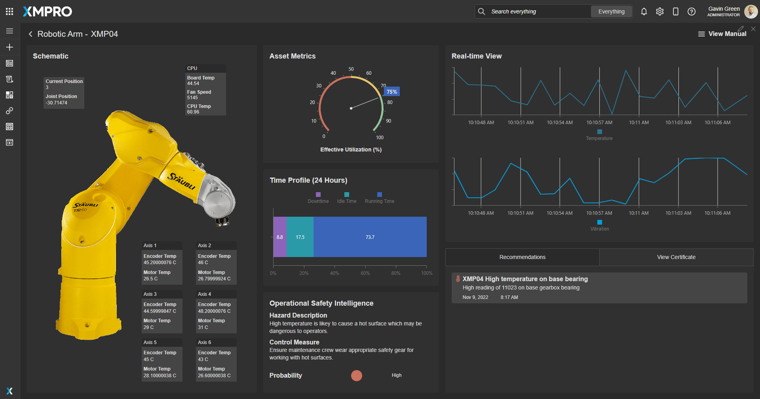Switch to the View Certificate tab
Viewport: 760px width, 399px height.
point(676,257)
